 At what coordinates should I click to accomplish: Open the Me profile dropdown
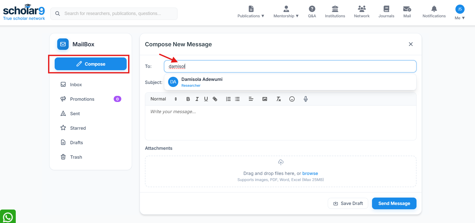460,12
